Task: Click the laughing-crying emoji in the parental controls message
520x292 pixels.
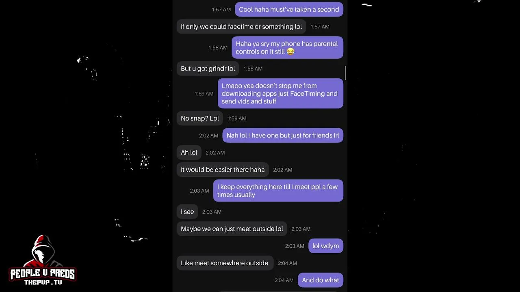Action: pyautogui.click(x=290, y=52)
